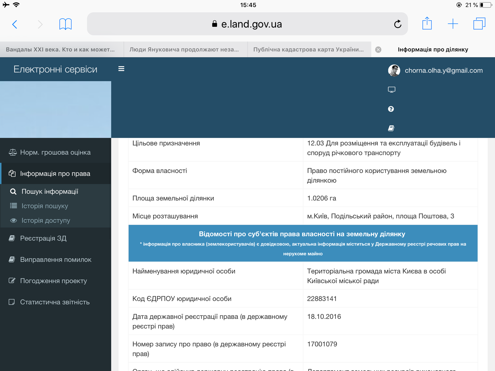495x371 pixels.
Task: Tap the Safari share icon
Action: (x=427, y=24)
